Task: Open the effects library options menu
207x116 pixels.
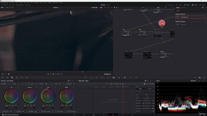Action: tap(205, 7)
